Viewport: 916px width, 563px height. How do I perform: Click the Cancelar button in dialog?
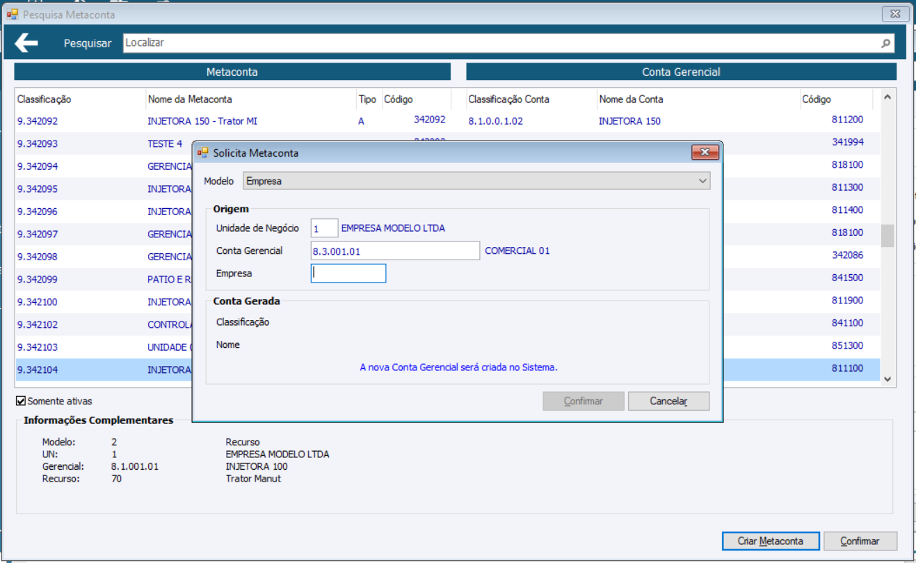point(668,401)
